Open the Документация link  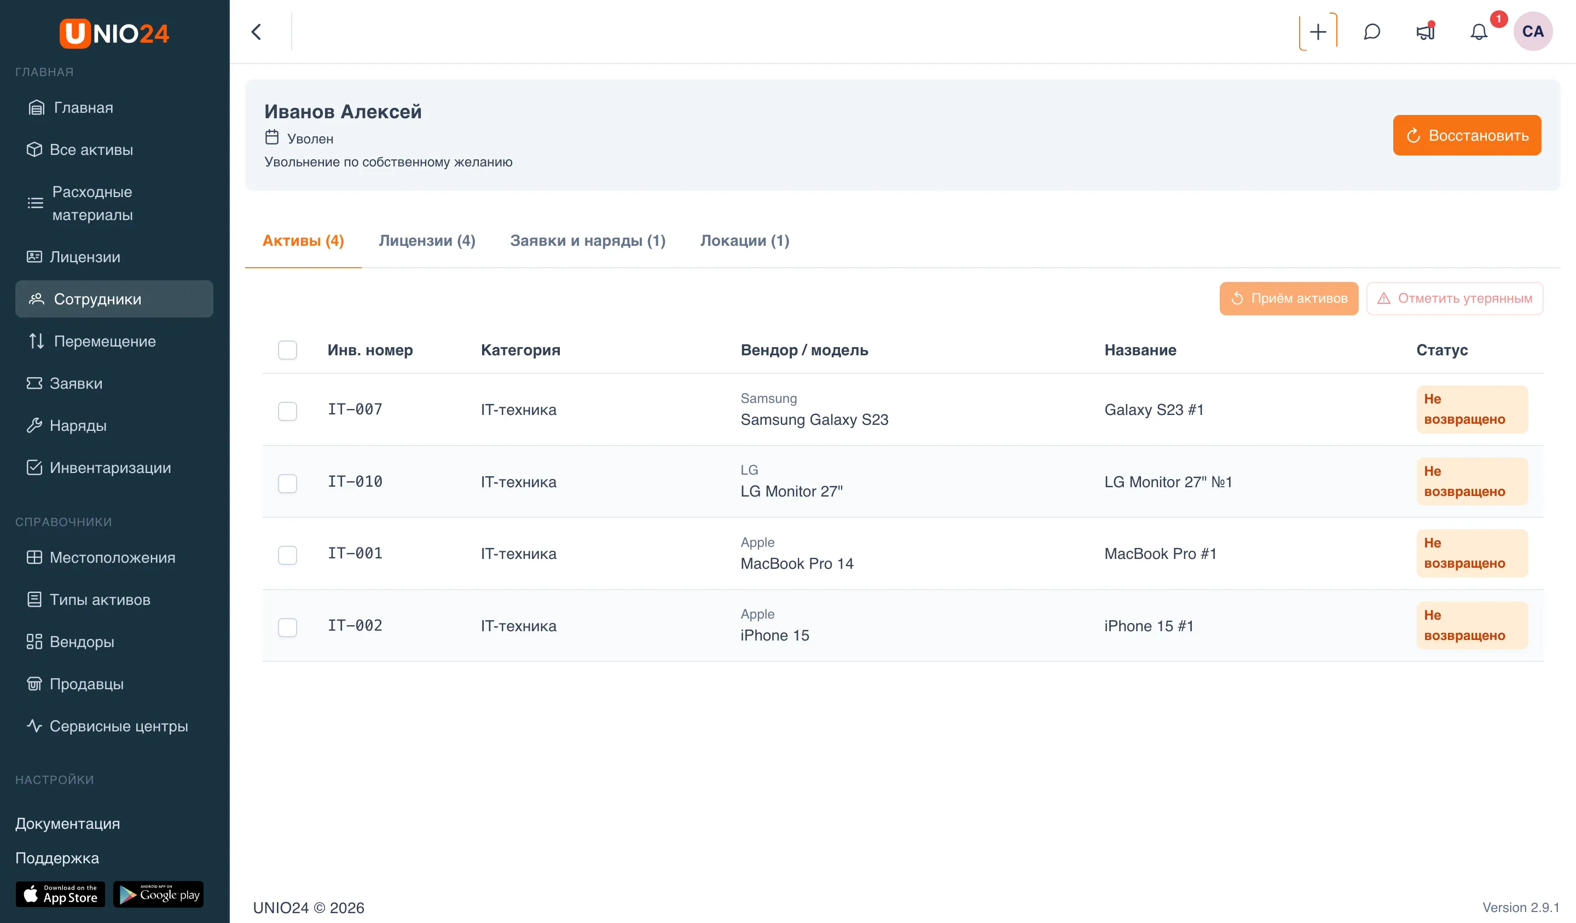(x=67, y=823)
